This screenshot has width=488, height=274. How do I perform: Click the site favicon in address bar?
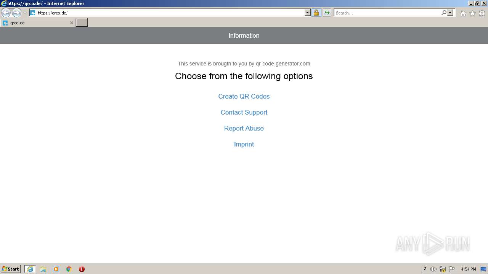click(x=33, y=13)
